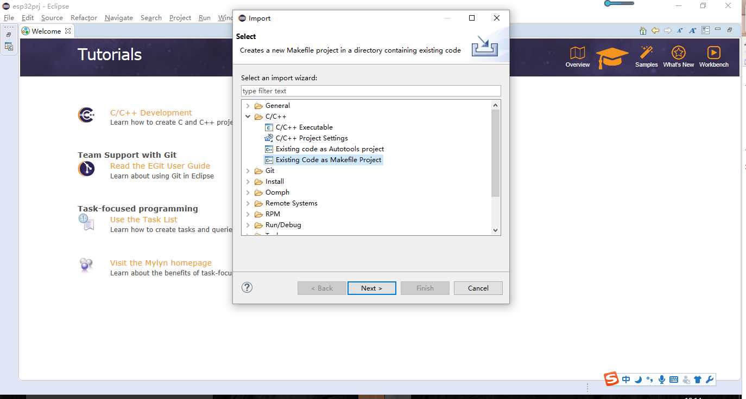Open Read the EGit User Guide link
Screen dimensions: 746x399
pyautogui.click(x=160, y=166)
